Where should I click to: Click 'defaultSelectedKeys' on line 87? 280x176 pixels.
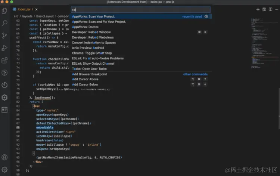coord(53,123)
